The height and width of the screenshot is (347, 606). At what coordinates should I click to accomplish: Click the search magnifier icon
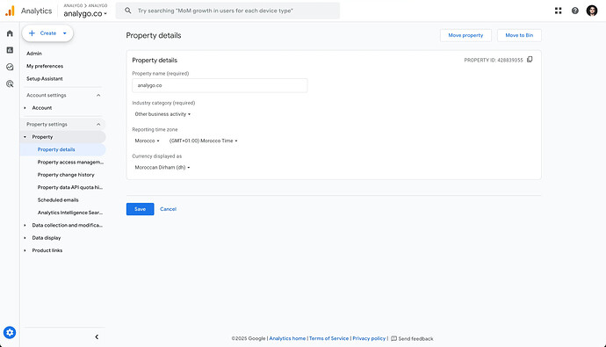point(128,11)
